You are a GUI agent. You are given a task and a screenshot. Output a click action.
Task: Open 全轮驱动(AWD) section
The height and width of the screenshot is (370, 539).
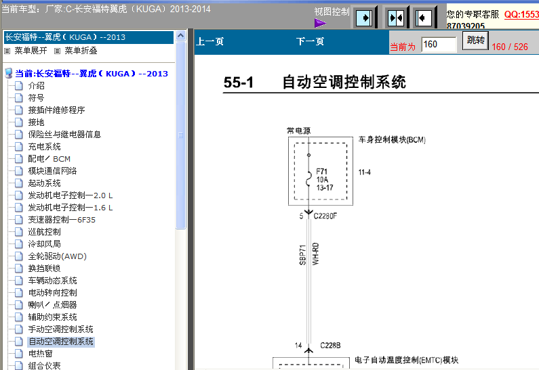[58, 256]
